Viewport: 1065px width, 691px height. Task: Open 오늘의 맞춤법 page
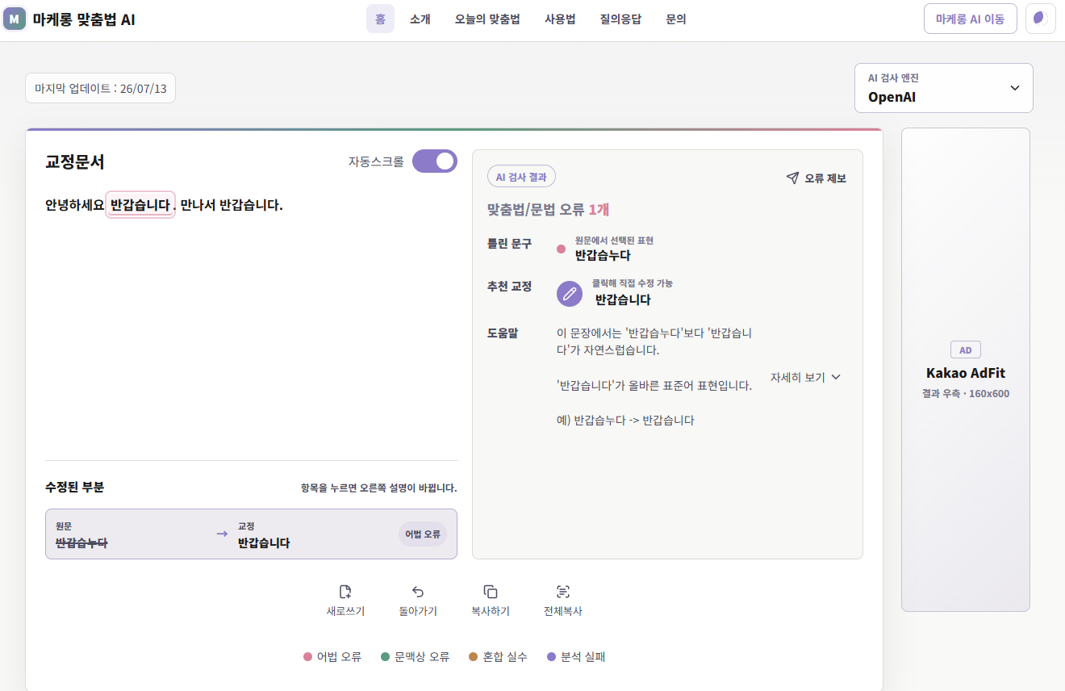click(487, 19)
